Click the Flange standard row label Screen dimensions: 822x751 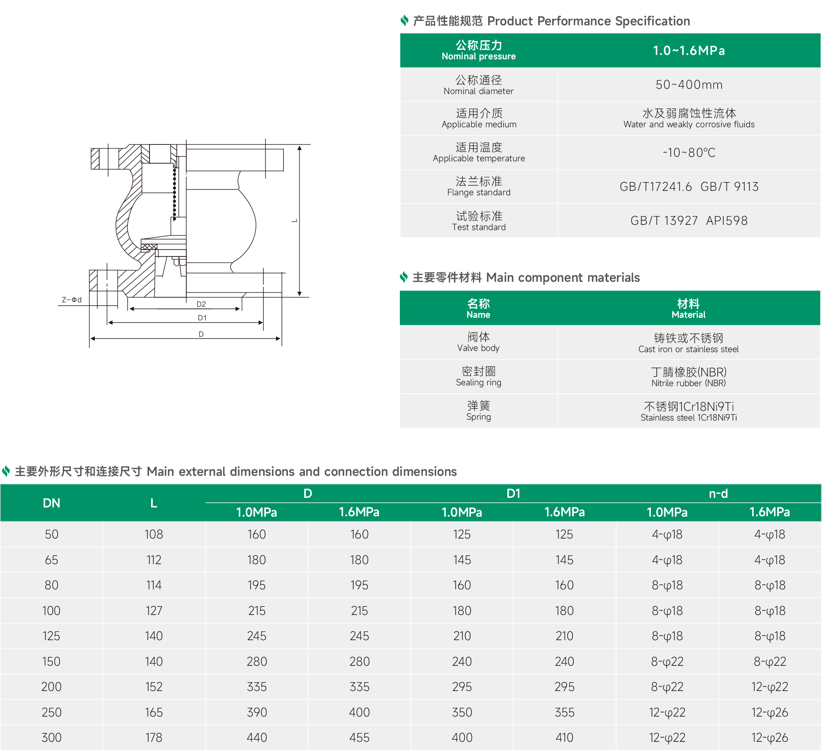[479, 186]
